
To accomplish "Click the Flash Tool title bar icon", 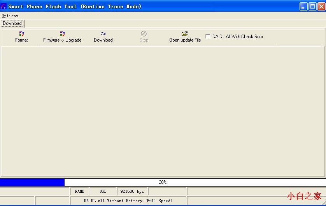I will click(4, 7).
